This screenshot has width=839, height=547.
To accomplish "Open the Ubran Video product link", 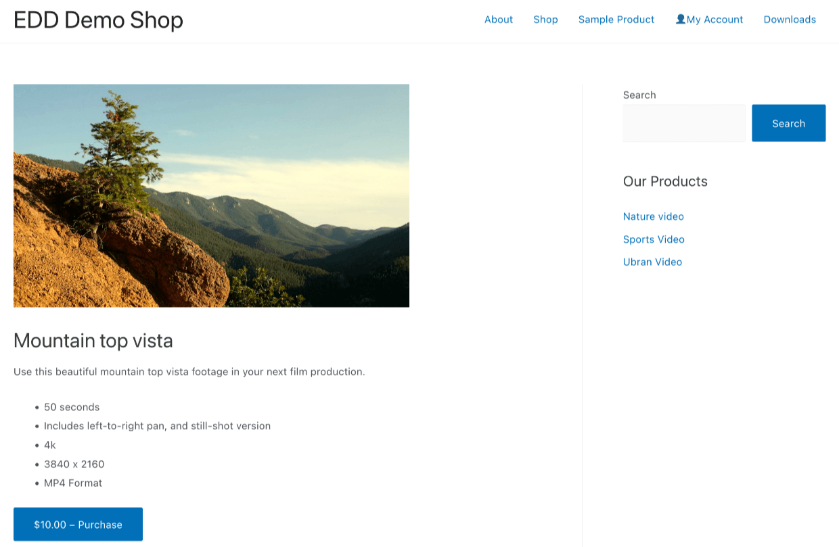I will [652, 262].
